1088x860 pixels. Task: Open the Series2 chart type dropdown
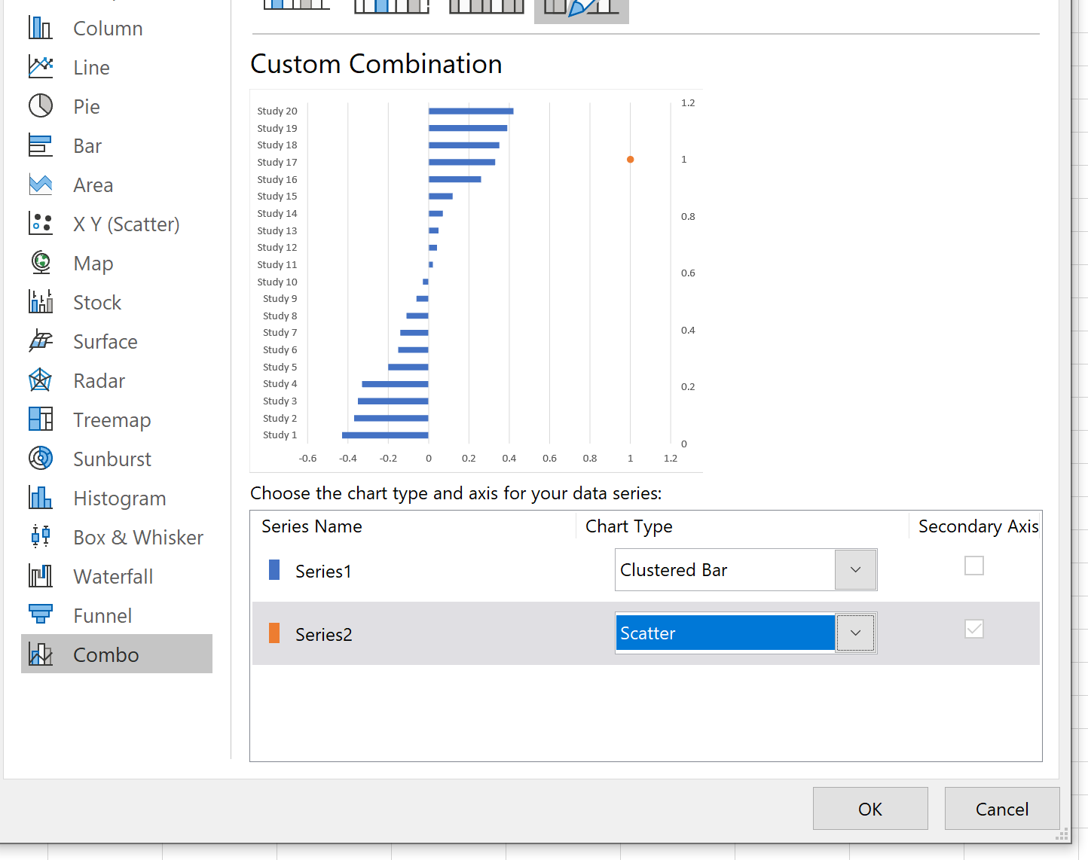[855, 633]
